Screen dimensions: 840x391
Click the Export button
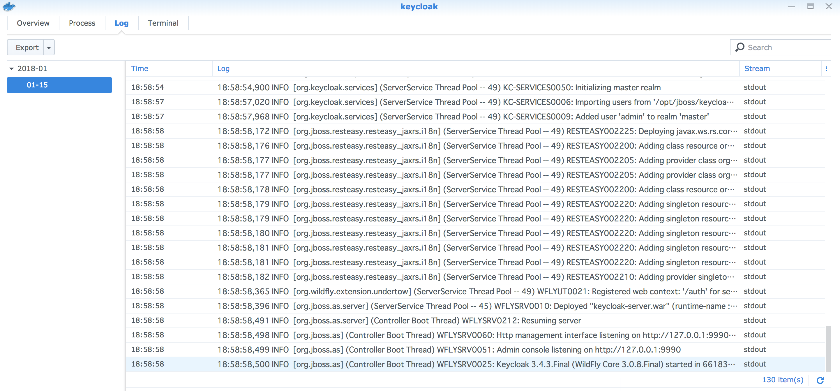[x=27, y=47]
